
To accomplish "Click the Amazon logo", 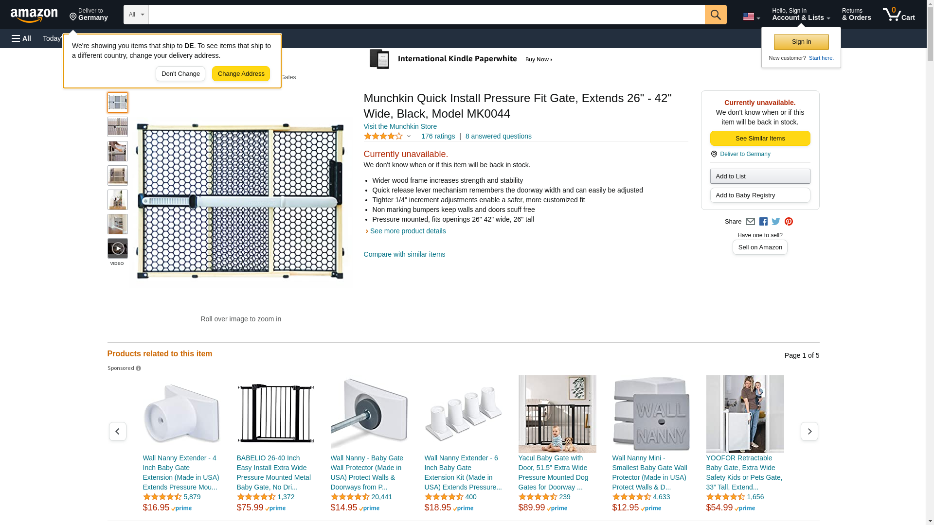I will tap(34, 15).
